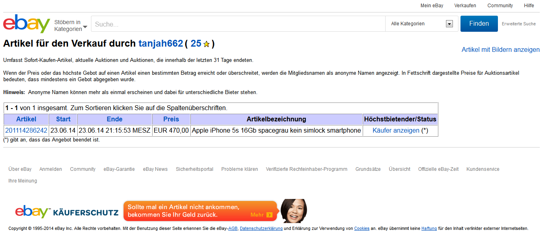
Task: Open seller profile tanjah662
Action: point(161,43)
